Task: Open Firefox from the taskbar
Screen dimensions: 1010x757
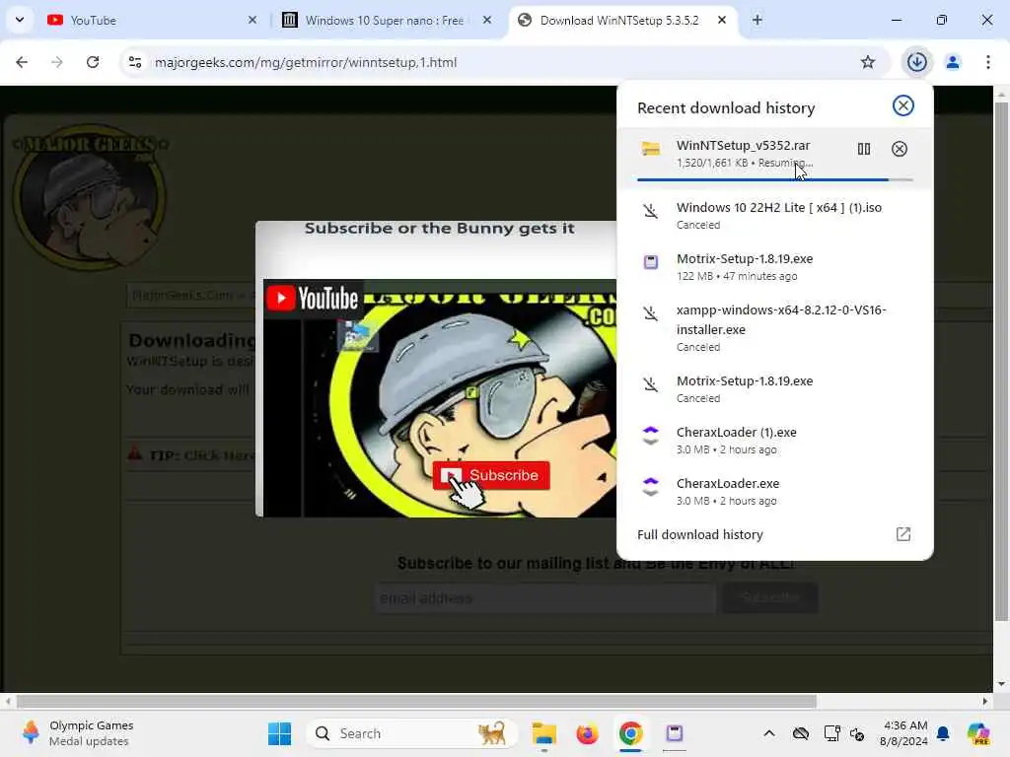Action: [587, 733]
